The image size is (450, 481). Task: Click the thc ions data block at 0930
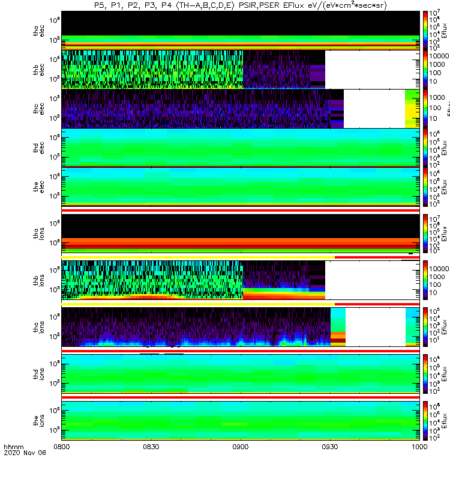point(338,327)
